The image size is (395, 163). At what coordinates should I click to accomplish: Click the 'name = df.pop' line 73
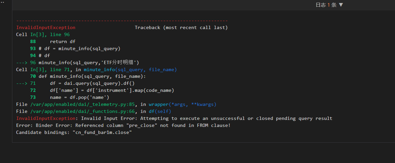(x=79, y=98)
